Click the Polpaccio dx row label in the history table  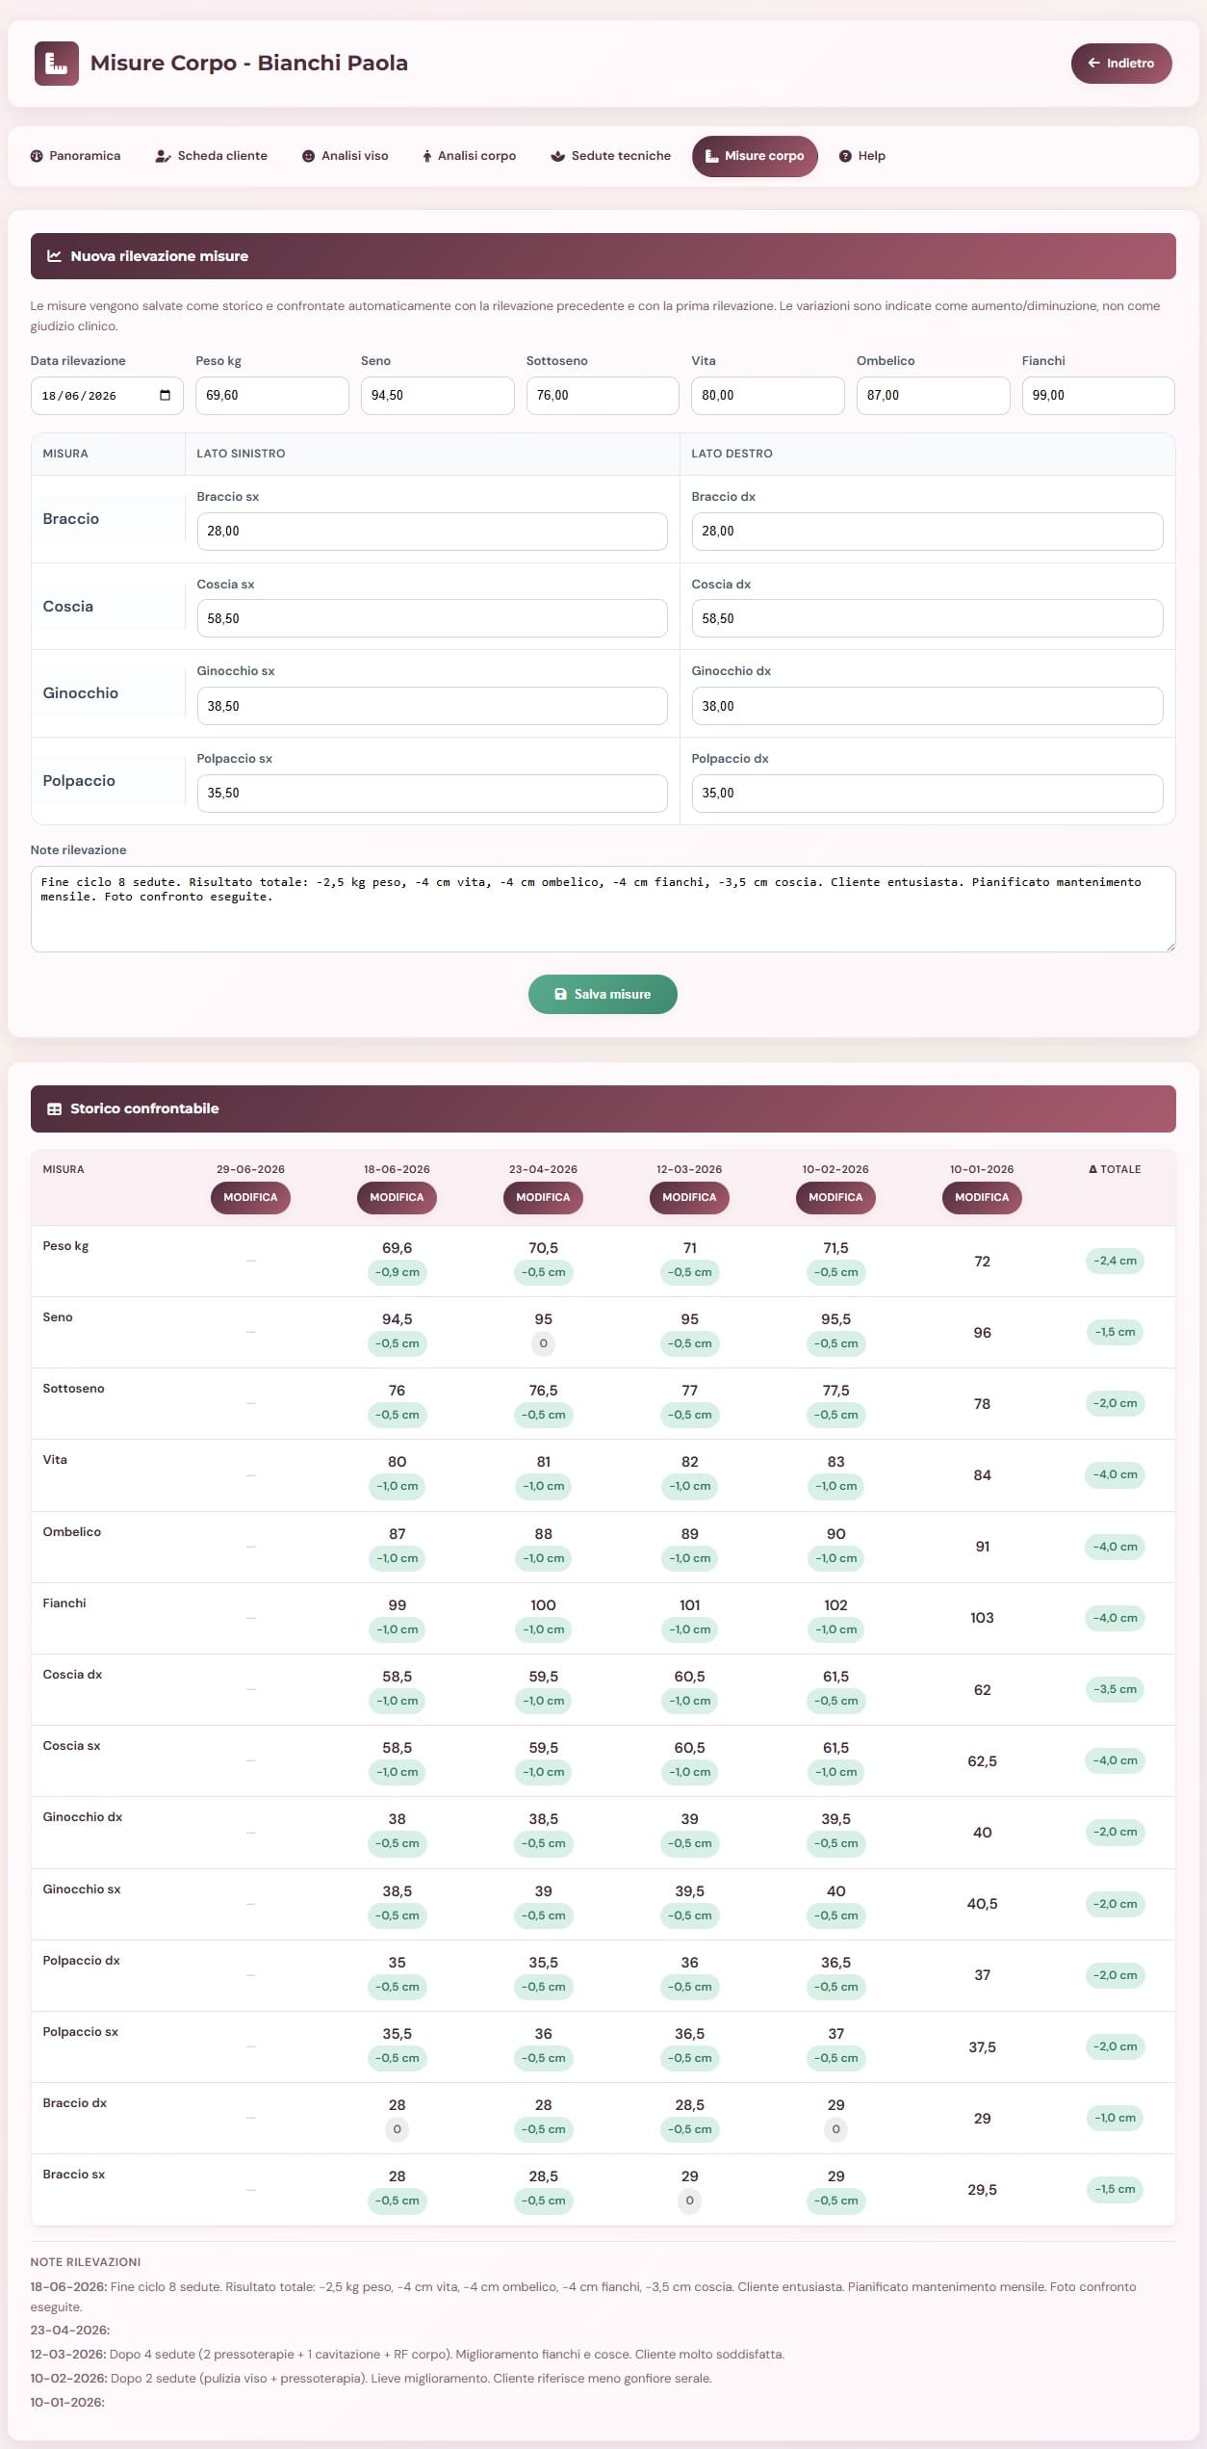click(81, 1961)
